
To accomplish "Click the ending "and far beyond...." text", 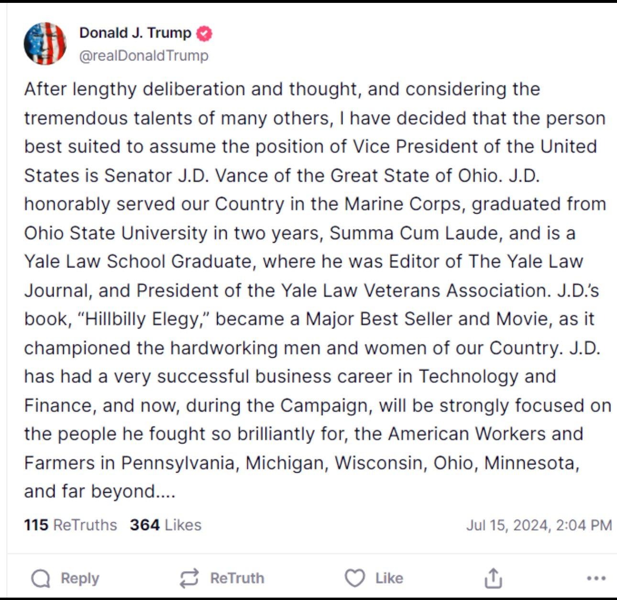I will pyautogui.click(x=99, y=492).
